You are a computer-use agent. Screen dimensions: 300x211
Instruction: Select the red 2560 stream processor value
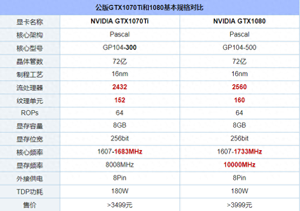239,87
